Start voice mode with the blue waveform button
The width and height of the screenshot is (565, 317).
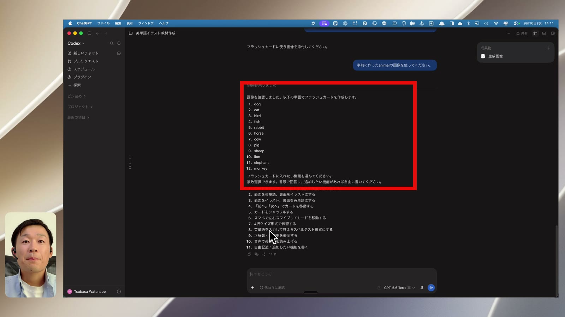[x=431, y=288]
